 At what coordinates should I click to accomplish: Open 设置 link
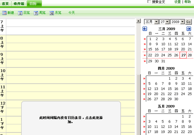(x=178, y=2)
